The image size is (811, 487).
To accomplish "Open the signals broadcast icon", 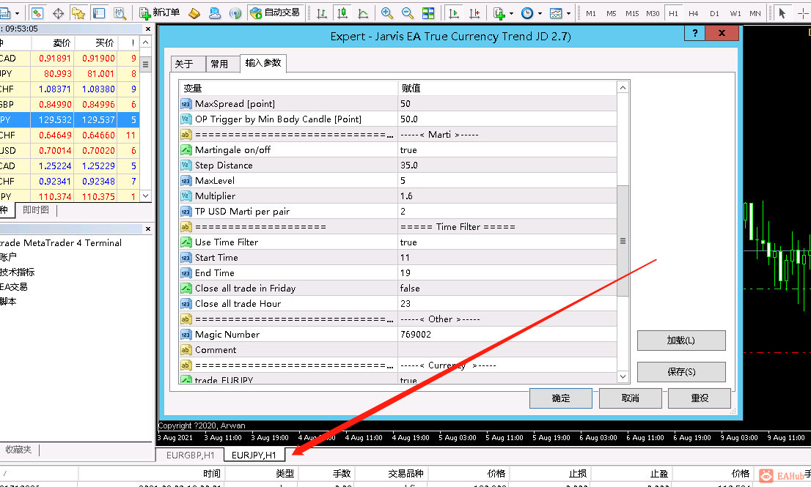I will [235, 13].
